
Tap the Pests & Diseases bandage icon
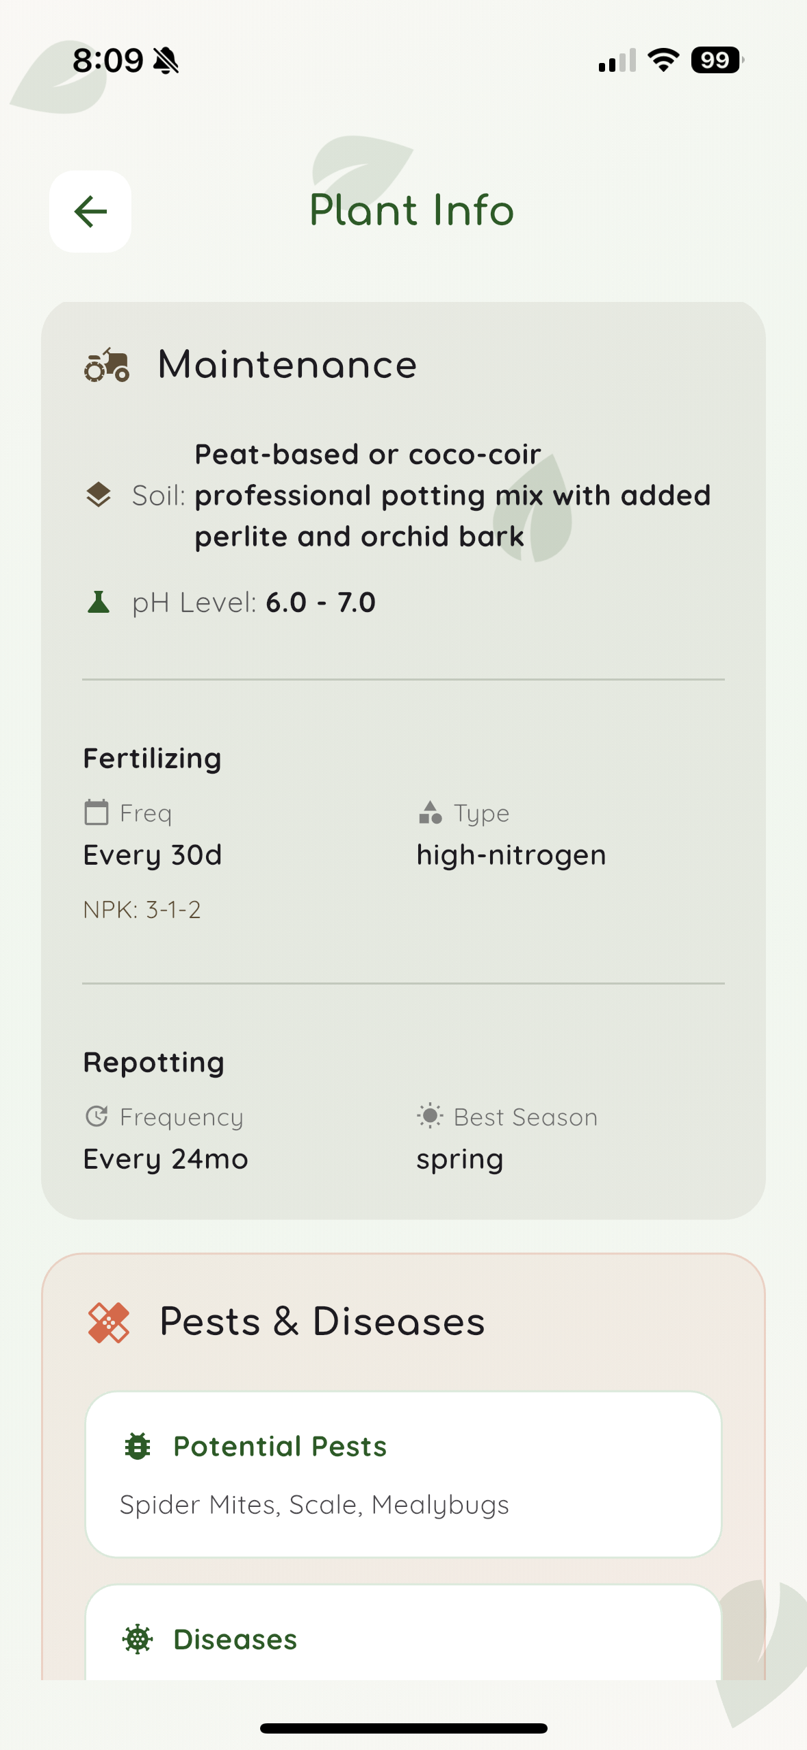coord(109,1322)
